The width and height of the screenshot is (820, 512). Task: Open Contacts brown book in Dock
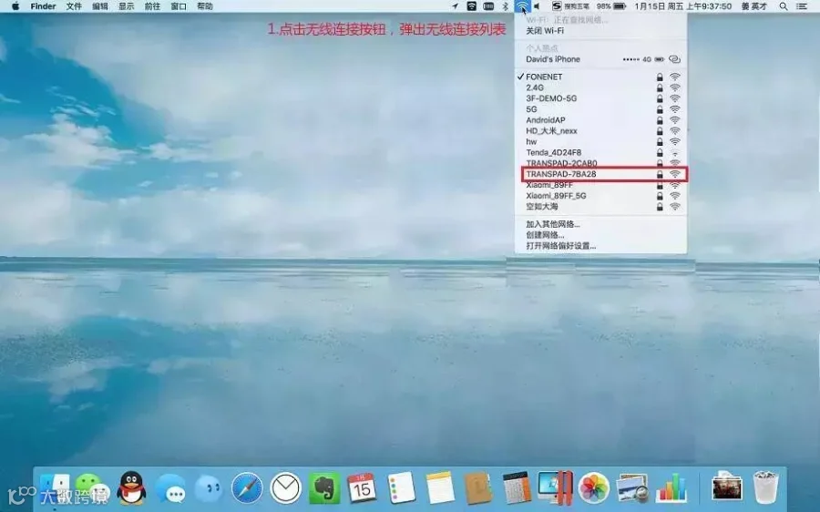click(x=477, y=488)
